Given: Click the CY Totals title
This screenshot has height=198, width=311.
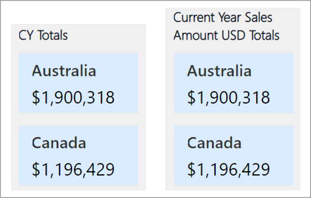Looking at the screenshot, I should (x=43, y=35).
